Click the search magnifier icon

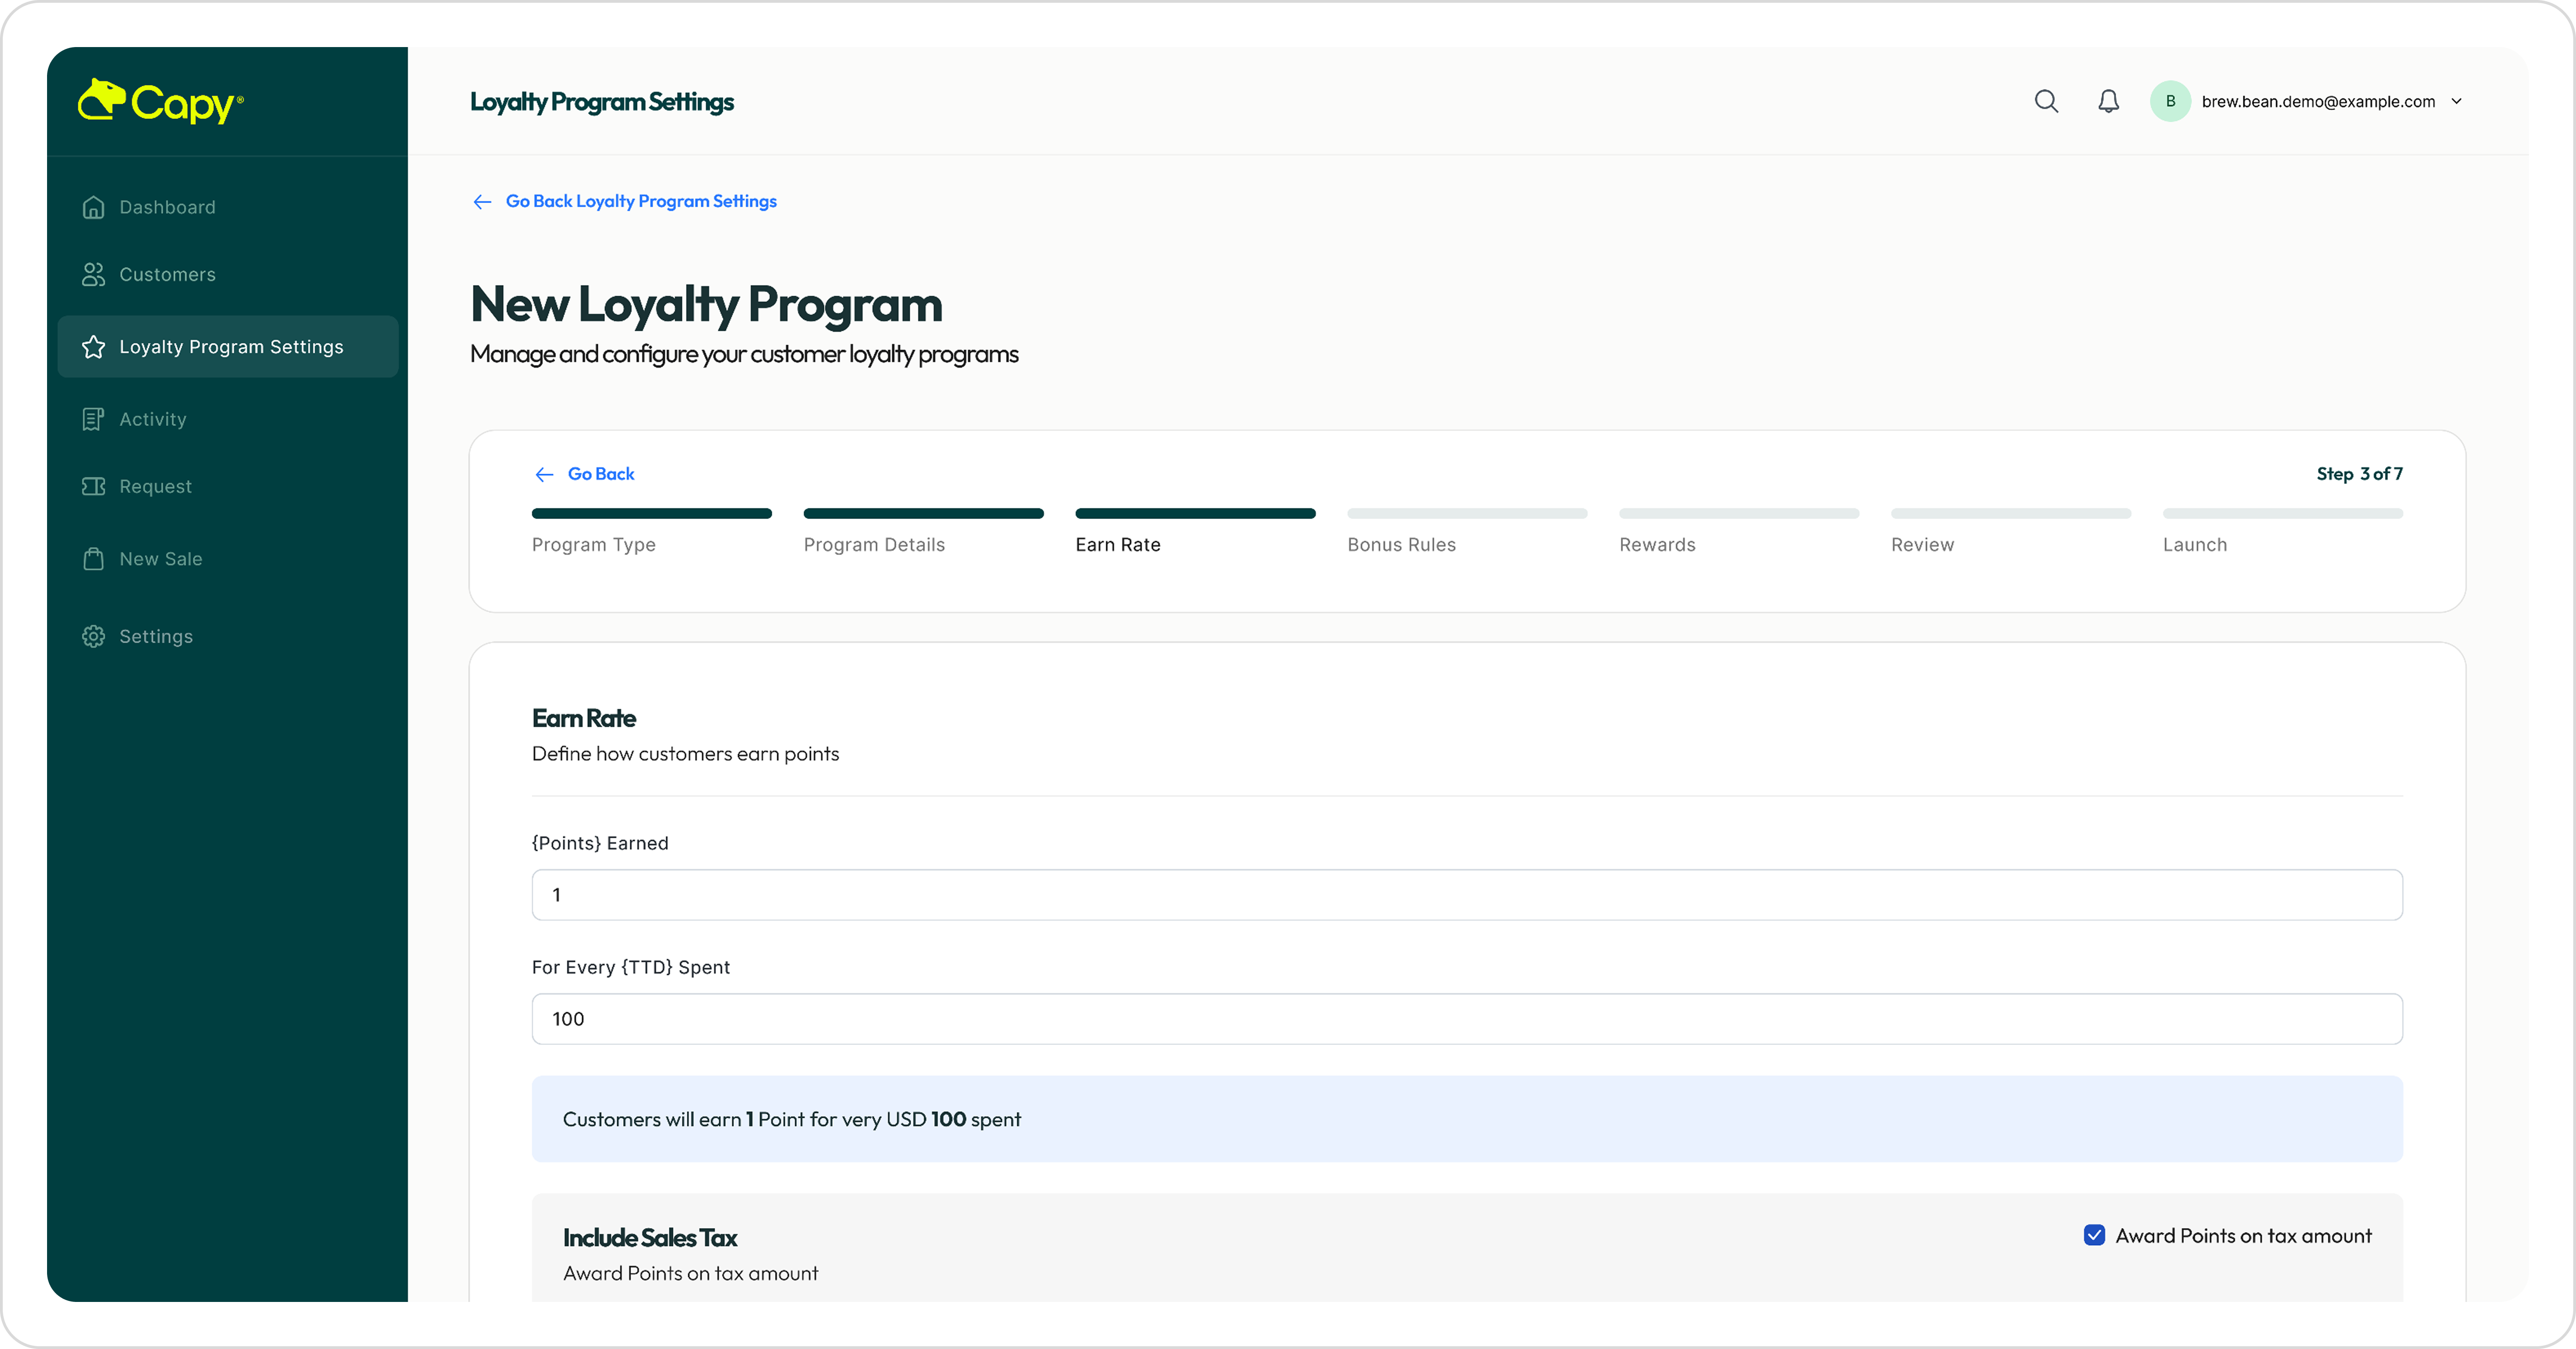(x=2046, y=101)
